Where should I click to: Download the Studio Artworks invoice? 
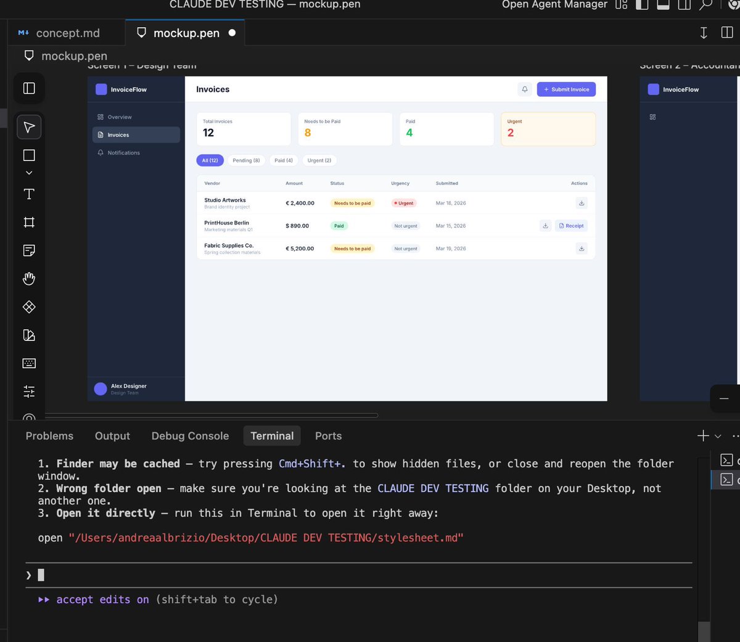pyautogui.click(x=582, y=203)
